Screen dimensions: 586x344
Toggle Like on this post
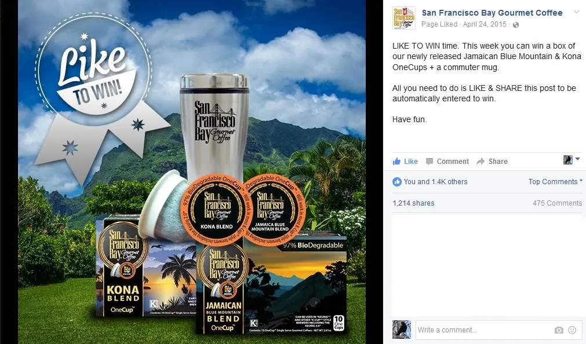tap(406, 162)
